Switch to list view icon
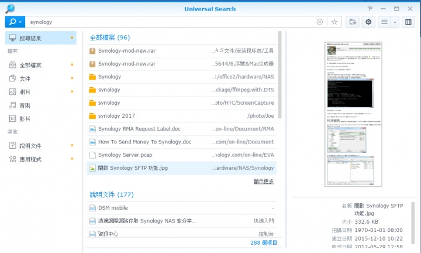421x253 pixels. tap(384, 22)
